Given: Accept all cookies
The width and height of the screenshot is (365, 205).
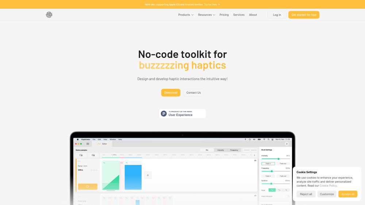Looking at the screenshot, I should pyautogui.click(x=347, y=194).
